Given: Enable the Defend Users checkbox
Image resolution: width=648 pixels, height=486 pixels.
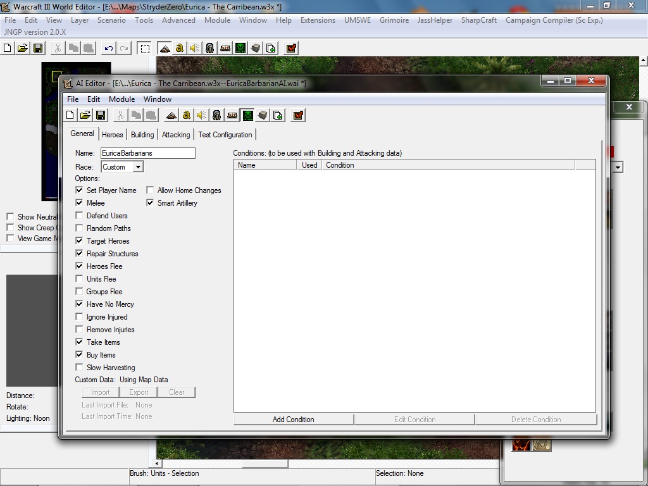Looking at the screenshot, I should (79, 215).
